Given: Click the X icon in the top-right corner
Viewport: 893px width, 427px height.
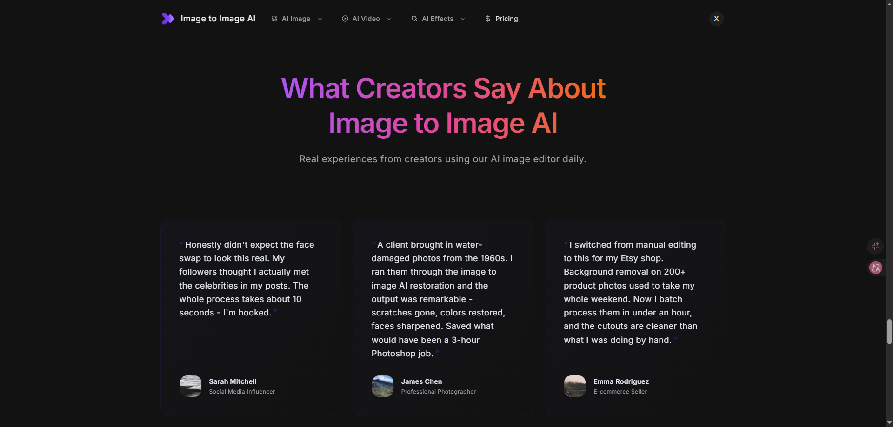Looking at the screenshot, I should click(716, 19).
